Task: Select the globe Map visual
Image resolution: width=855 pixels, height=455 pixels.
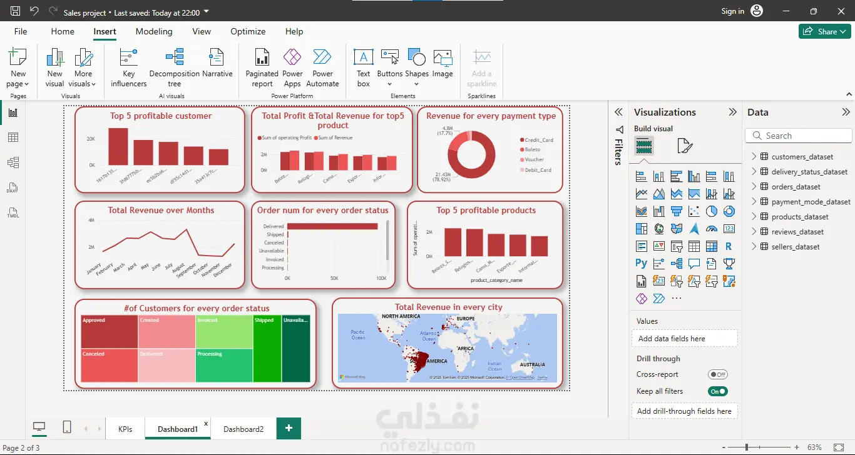Action: pyautogui.click(x=658, y=229)
